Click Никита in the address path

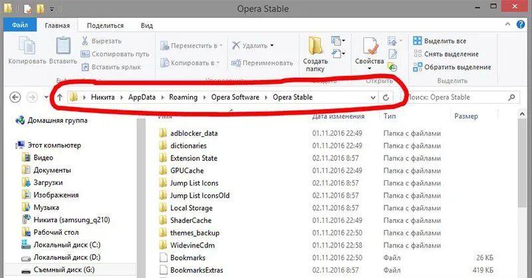[103, 97]
